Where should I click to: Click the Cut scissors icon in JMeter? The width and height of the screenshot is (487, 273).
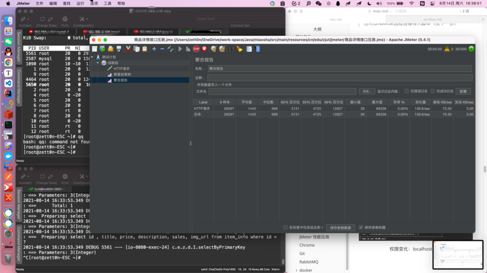128,49
